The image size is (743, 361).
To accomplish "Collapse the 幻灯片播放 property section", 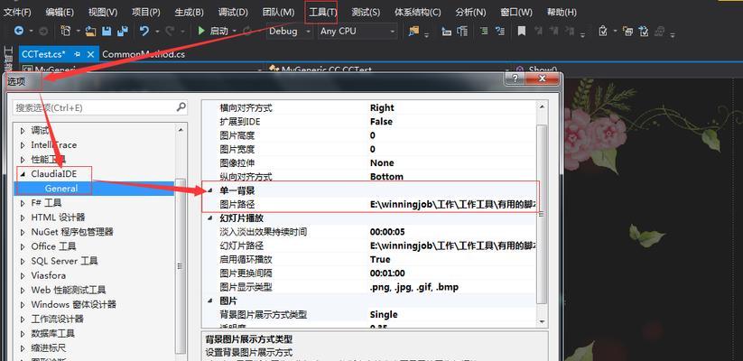I will (210, 218).
